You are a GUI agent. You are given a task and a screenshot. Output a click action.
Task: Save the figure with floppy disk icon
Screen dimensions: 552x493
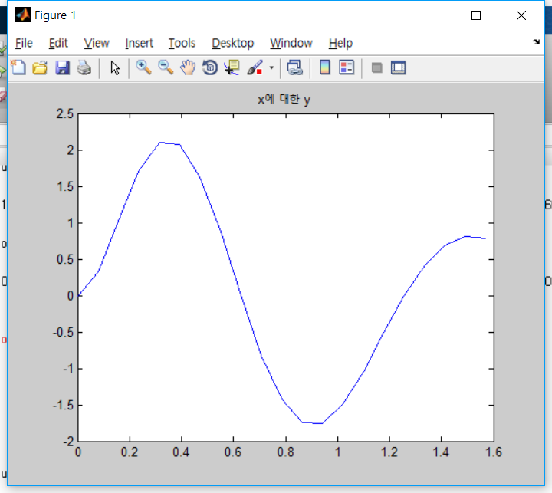(62, 67)
